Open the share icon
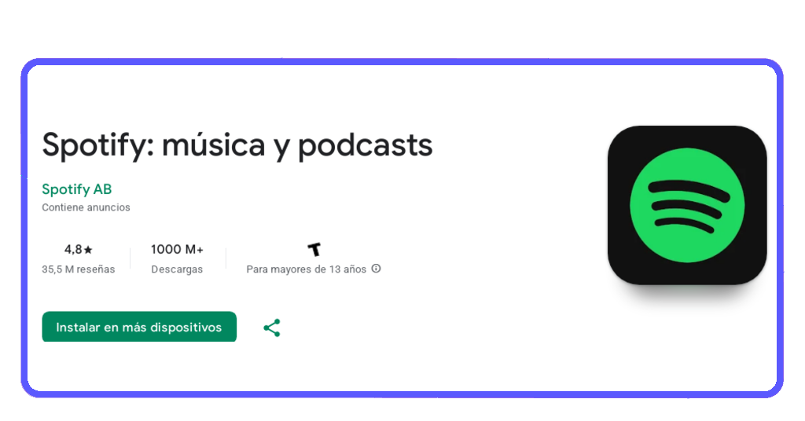Viewport: 805px width, 421px height. (271, 328)
